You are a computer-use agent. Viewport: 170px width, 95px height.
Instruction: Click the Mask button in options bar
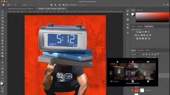pos(39,5)
